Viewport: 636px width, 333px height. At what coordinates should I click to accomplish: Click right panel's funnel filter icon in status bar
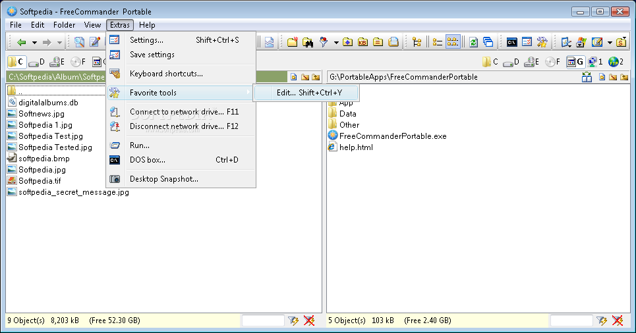point(602,320)
